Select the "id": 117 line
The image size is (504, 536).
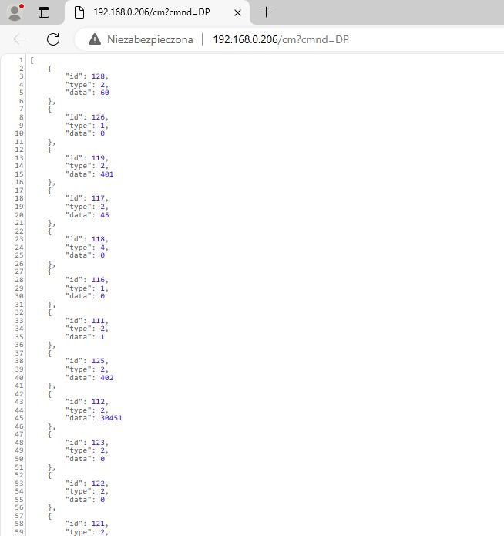click(x=87, y=198)
